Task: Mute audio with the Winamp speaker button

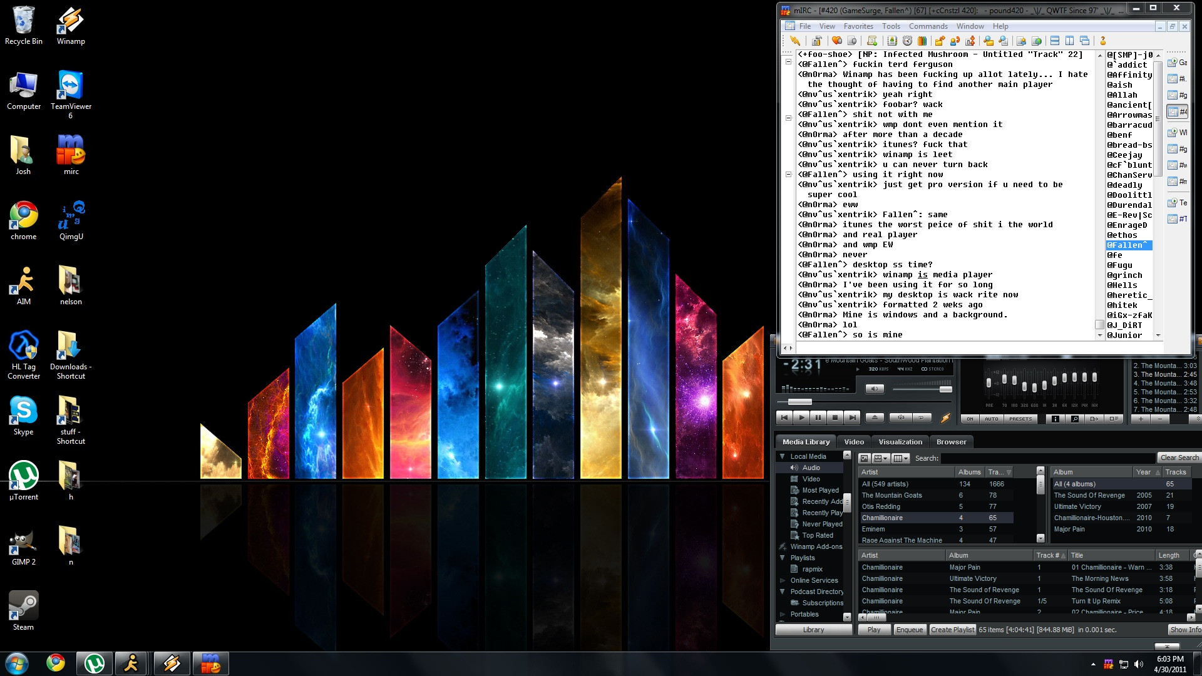Action: [x=875, y=389]
